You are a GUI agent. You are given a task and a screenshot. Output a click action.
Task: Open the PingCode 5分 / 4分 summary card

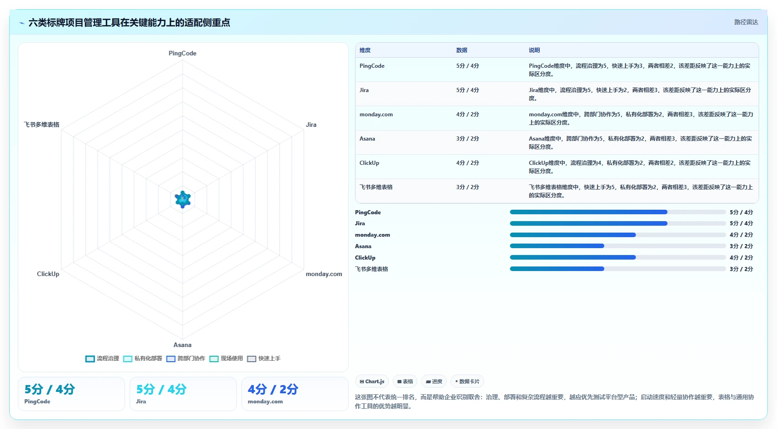click(x=71, y=394)
